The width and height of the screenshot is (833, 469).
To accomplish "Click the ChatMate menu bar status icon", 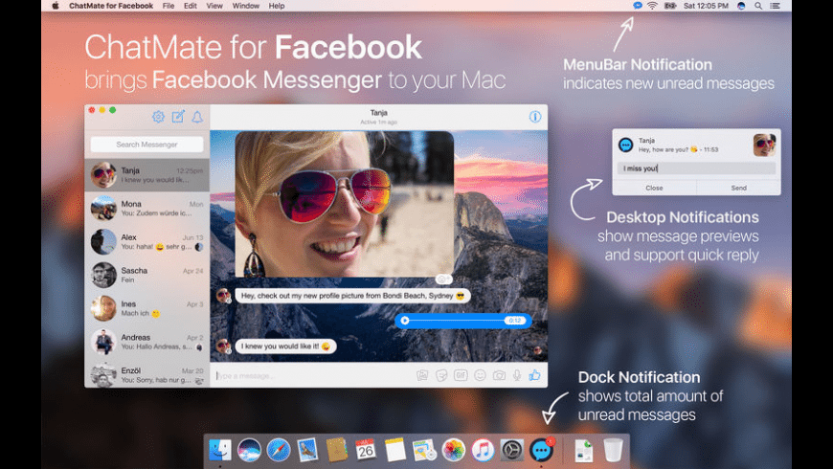I will point(638,6).
